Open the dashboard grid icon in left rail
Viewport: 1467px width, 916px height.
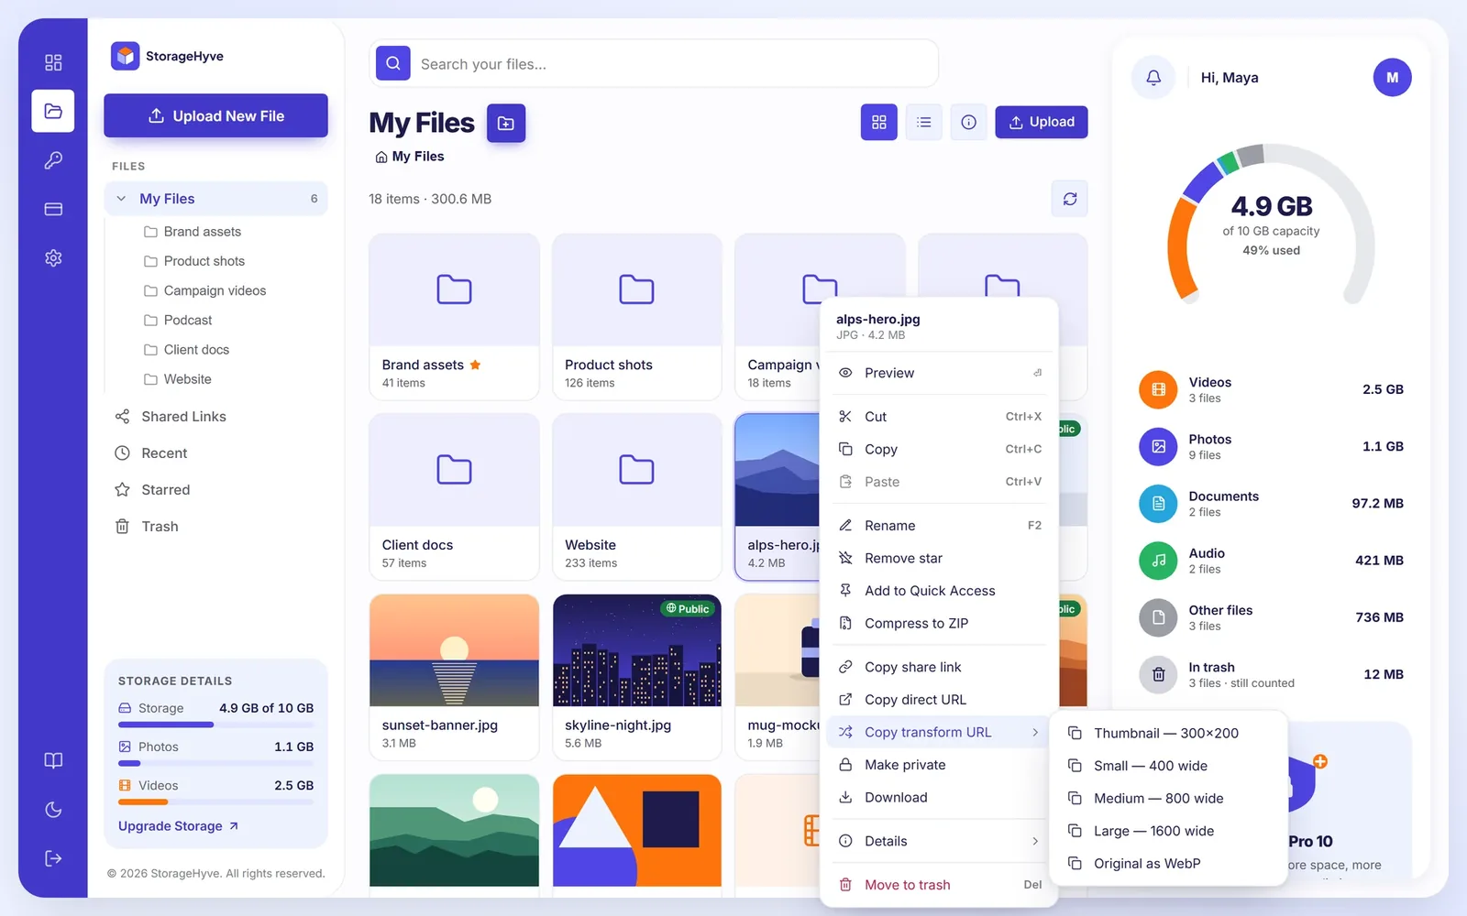pyautogui.click(x=53, y=62)
